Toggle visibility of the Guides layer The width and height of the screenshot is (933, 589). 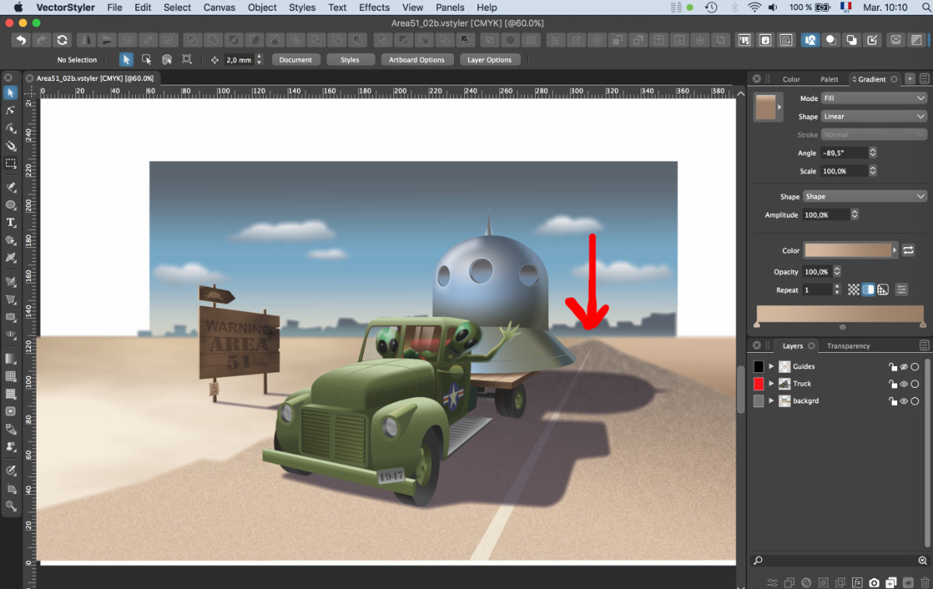[x=904, y=367]
